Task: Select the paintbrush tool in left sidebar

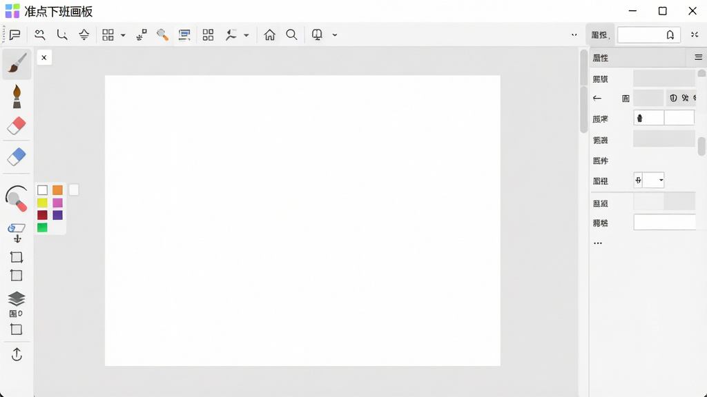Action: [x=17, y=63]
